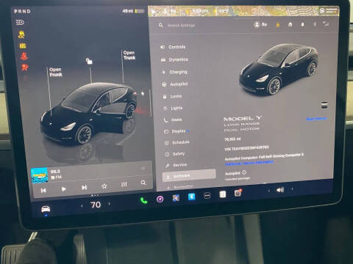Open the all apps ellipsis icon

click(207, 196)
